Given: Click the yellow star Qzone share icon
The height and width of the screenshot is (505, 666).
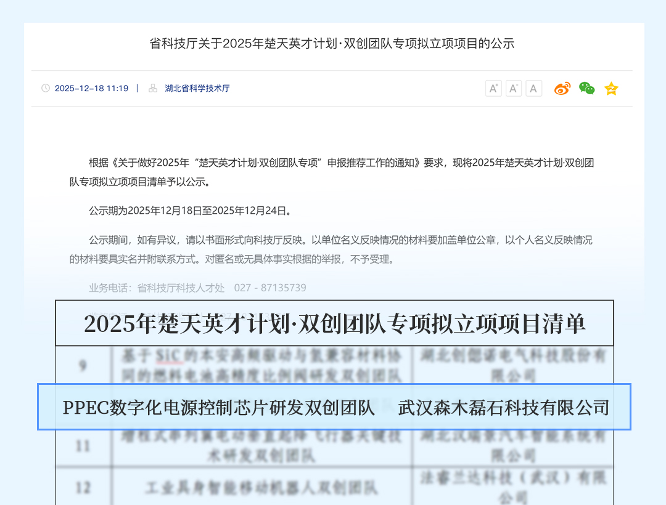Looking at the screenshot, I should click(611, 88).
